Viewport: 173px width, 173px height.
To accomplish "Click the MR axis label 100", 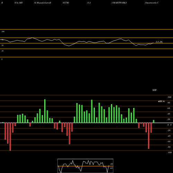I will pyautogui.click(x=169, y=97).
